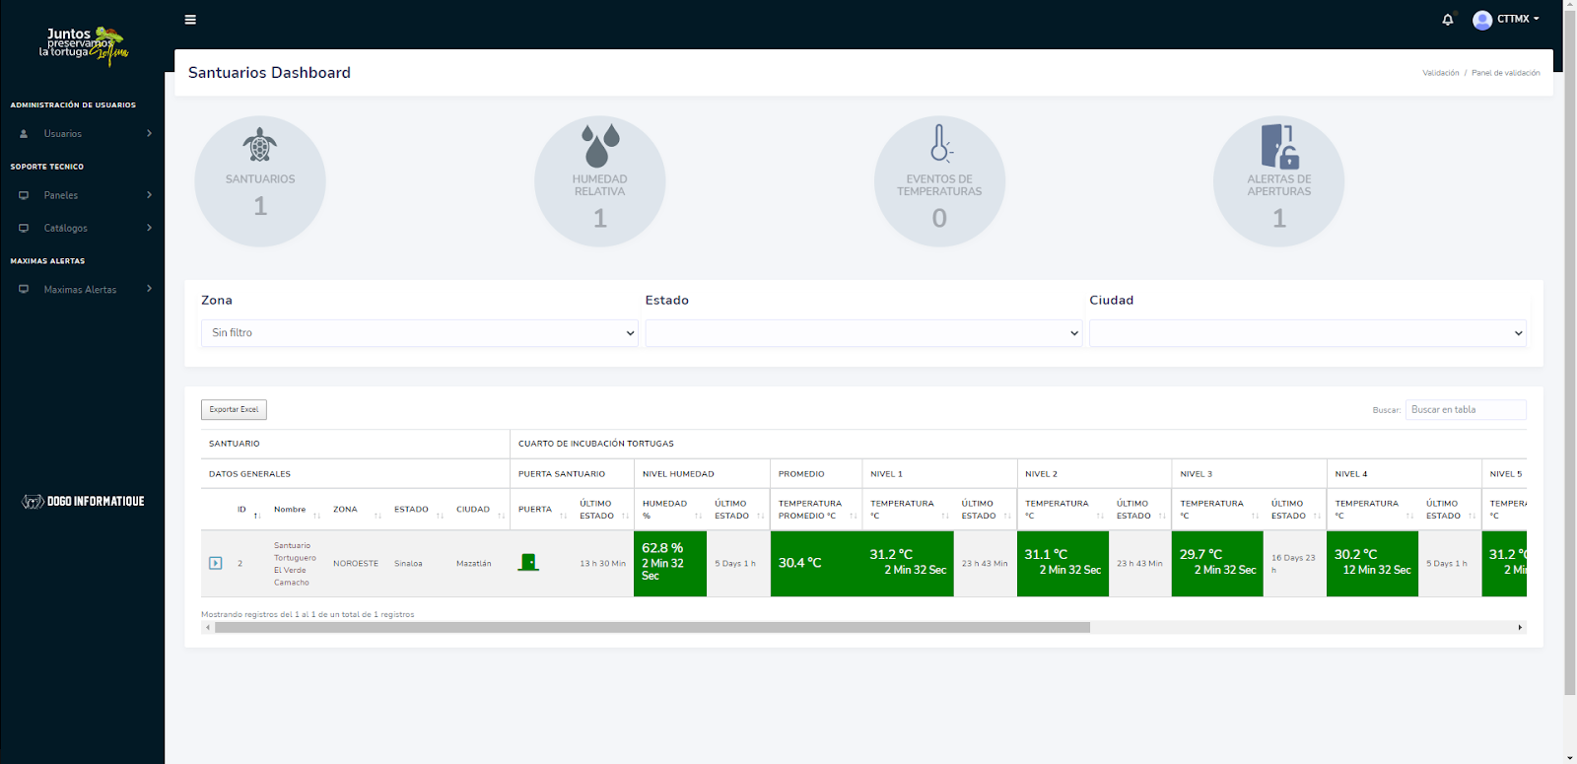
Task: Click the Humedad Relativa water drops icon
Action: point(600,145)
